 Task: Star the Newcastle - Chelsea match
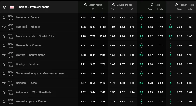[4, 45]
